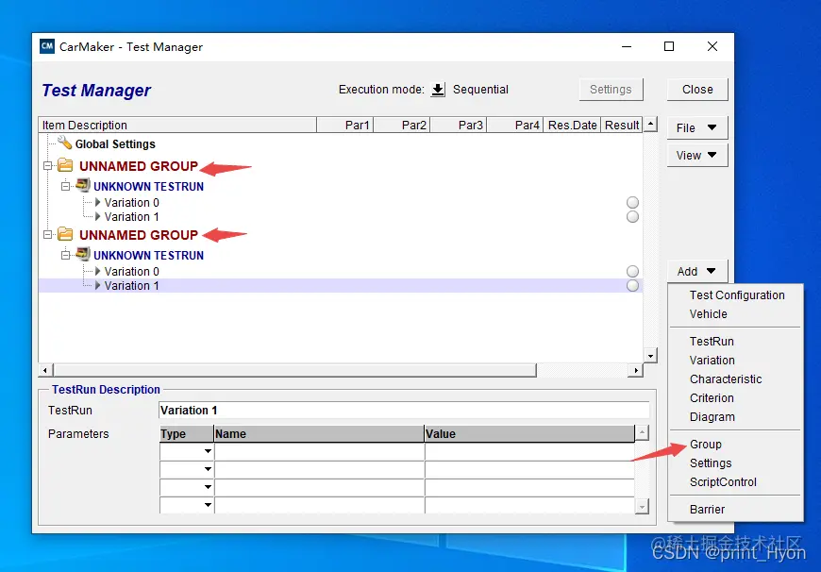Open Type dropdown in fourth parameter row
821x572 pixels.
[208, 505]
